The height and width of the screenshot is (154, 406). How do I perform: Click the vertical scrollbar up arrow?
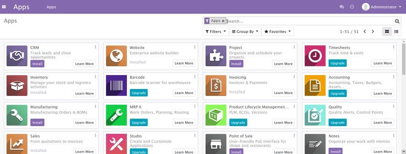(403, 41)
